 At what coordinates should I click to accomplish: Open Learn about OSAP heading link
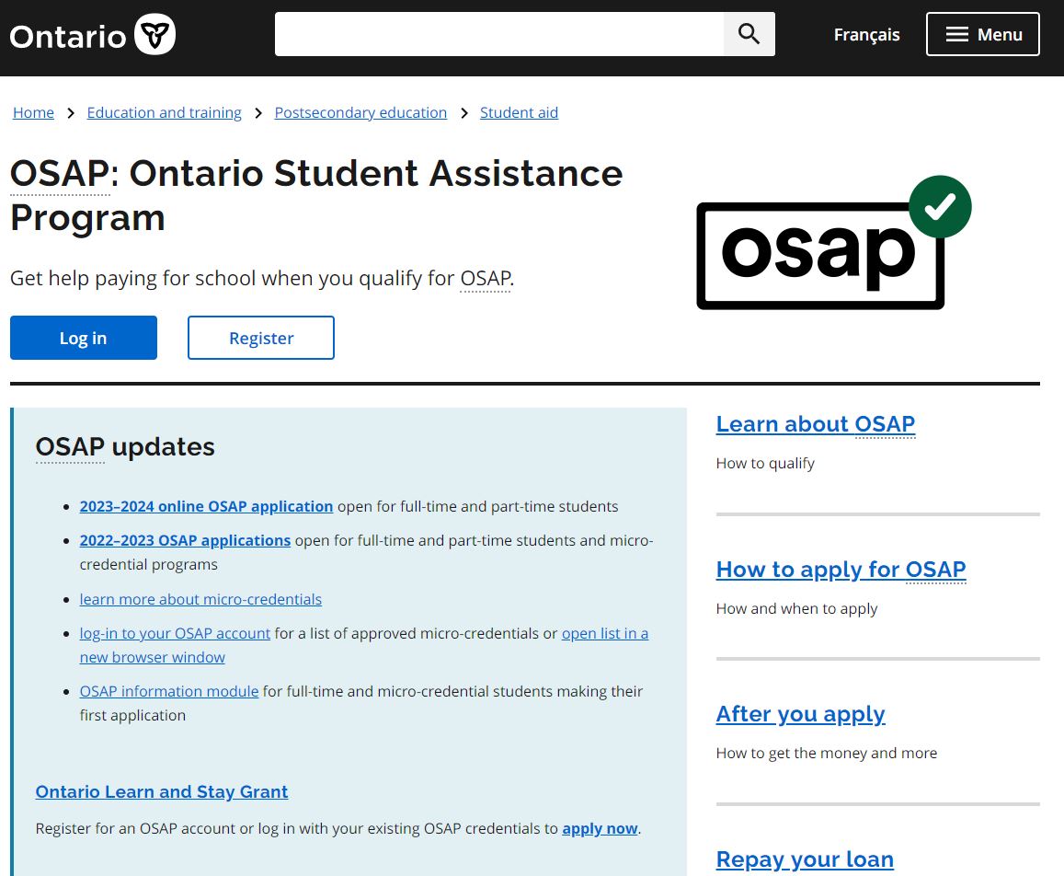(816, 424)
